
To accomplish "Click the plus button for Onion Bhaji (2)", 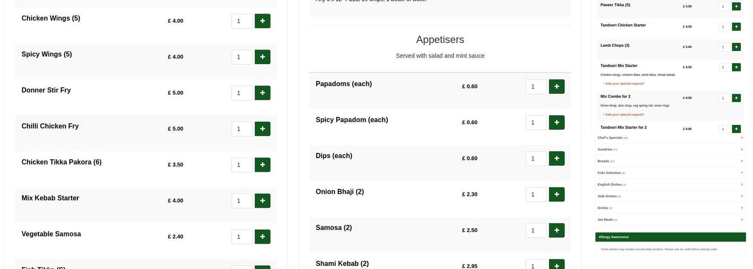I will coord(557,194).
